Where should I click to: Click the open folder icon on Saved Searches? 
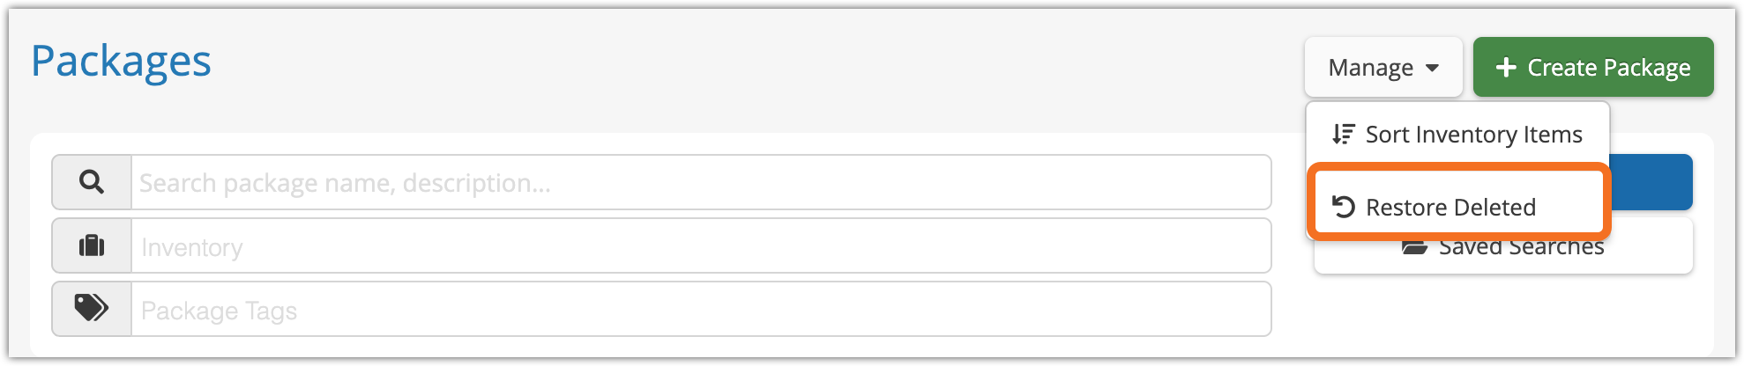pos(1414,248)
